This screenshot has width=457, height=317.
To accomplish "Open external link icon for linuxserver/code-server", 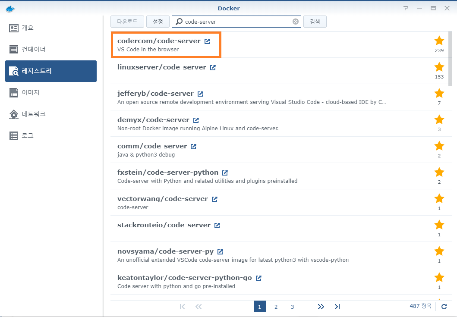I will [x=213, y=68].
